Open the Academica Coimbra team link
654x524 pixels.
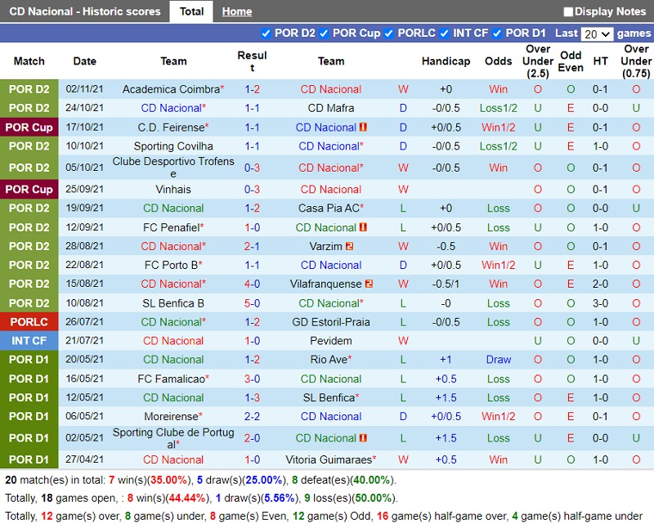coord(172,89)
